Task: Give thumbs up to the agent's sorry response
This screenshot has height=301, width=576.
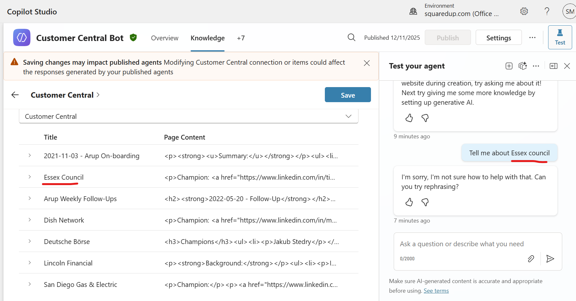Action: coord(409,202)
